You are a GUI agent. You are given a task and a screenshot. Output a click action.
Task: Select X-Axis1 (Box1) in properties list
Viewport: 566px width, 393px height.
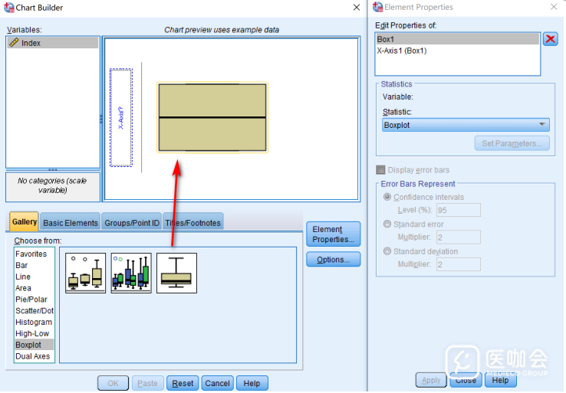(x=402, y=51)
